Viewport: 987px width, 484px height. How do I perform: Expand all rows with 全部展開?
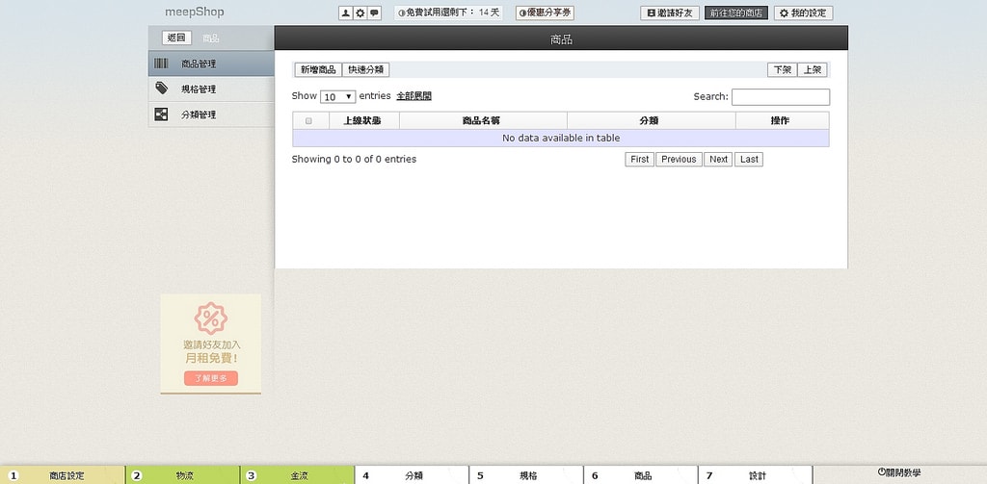(413, 96)
